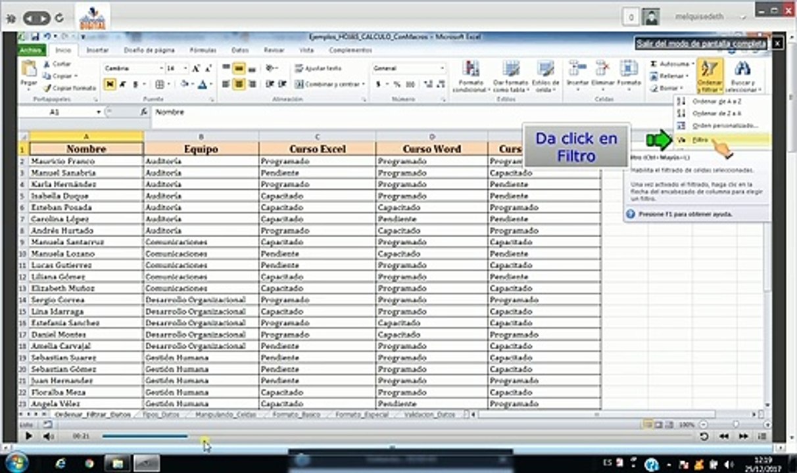Switch to the Insertar ribbon tab

click(98, 50)
